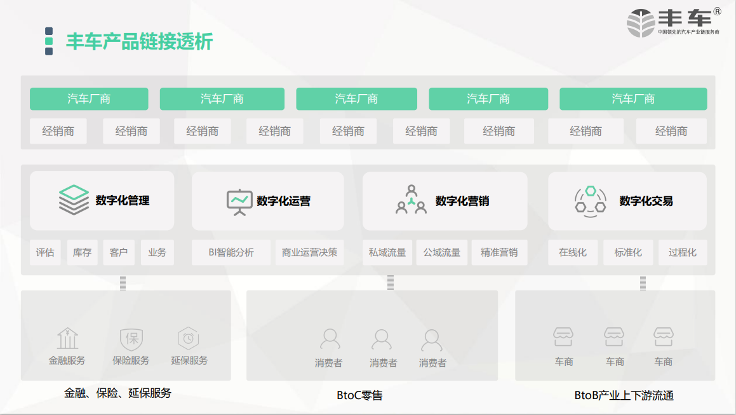The image size is (736, 415).
Task: Click the people network icon beside 数字化营销
Action: (411, 200)
